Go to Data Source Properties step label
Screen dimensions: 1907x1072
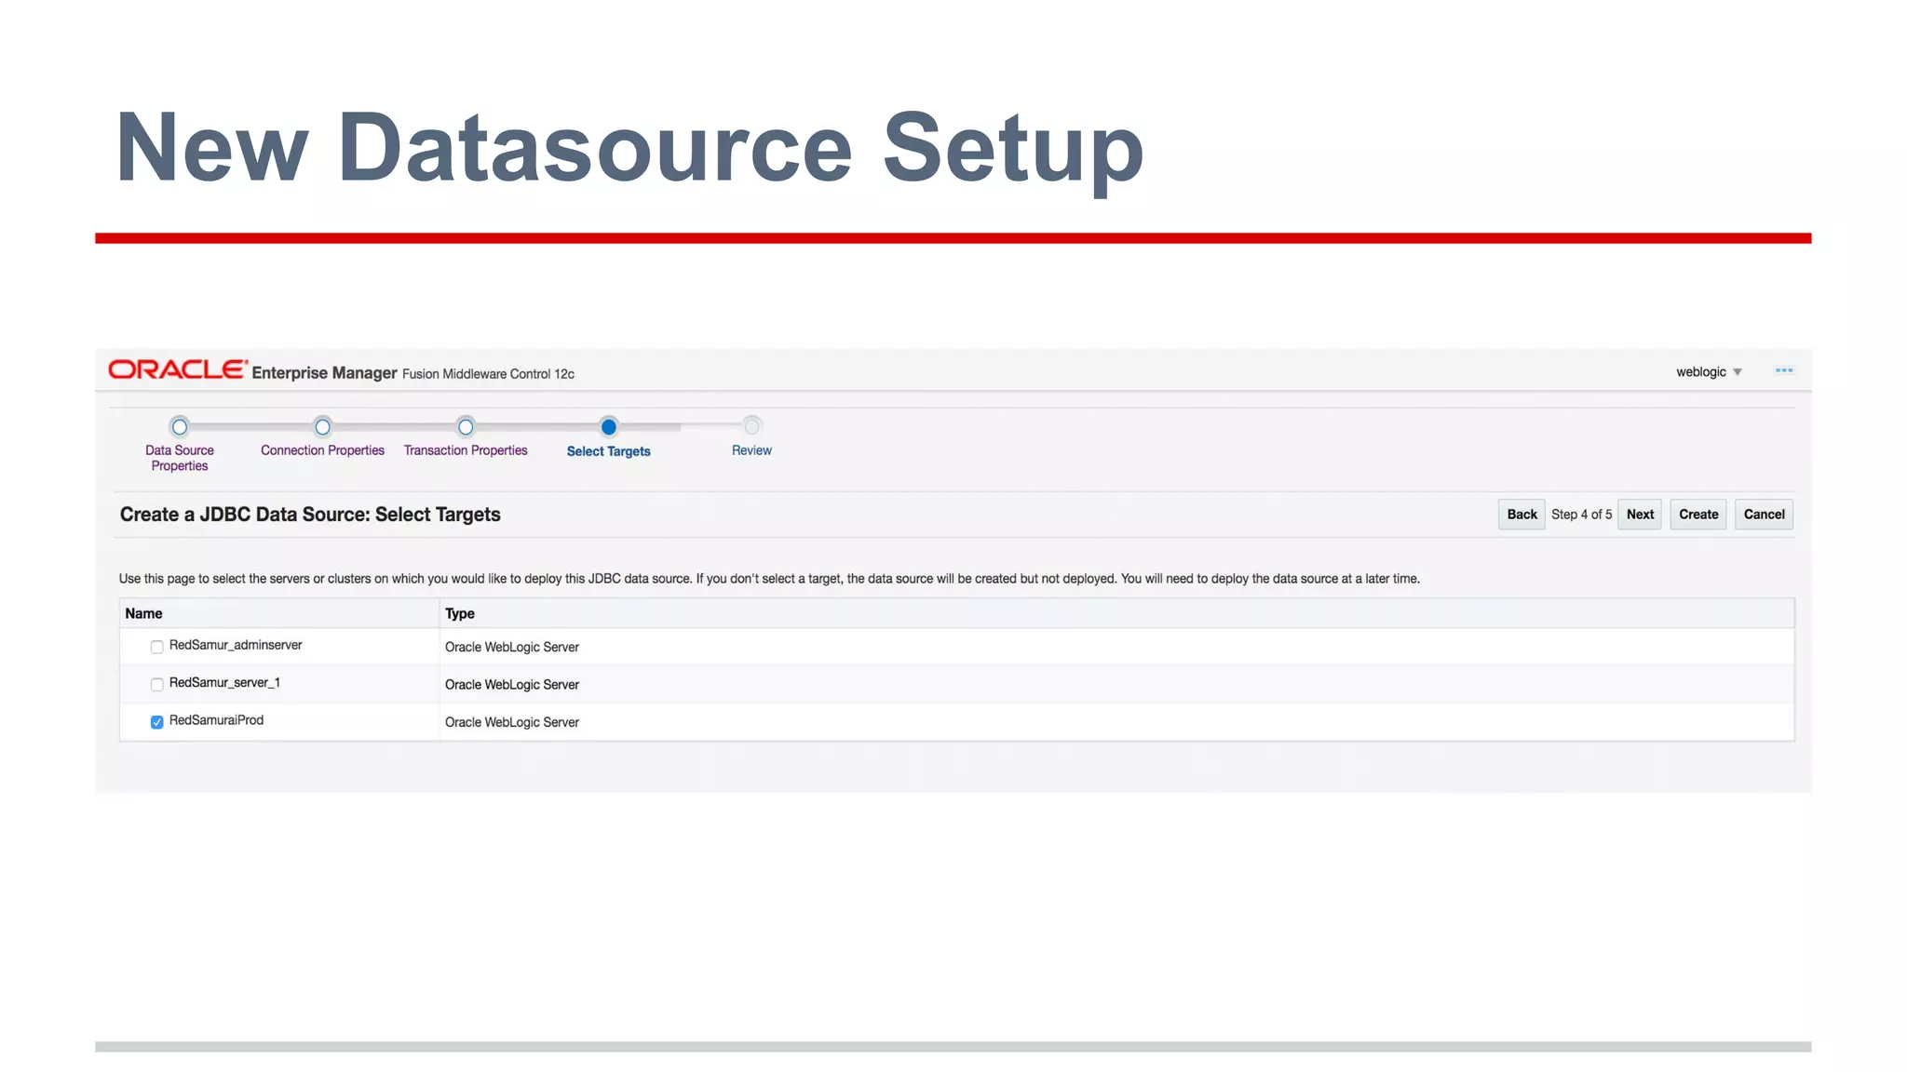click(180, 458)
